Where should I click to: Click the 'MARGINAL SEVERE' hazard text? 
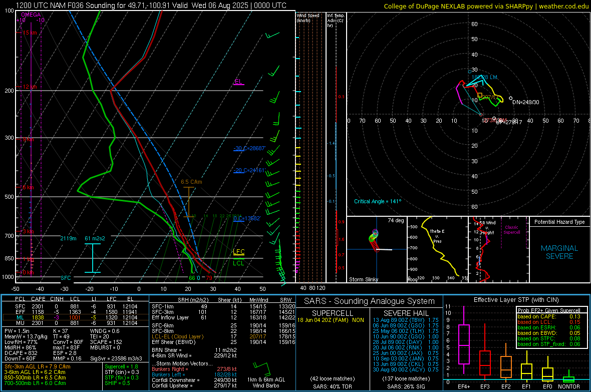(559, 252)
